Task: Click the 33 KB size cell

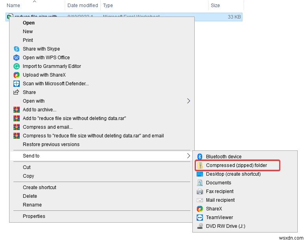Action: (x=234, y=17)
